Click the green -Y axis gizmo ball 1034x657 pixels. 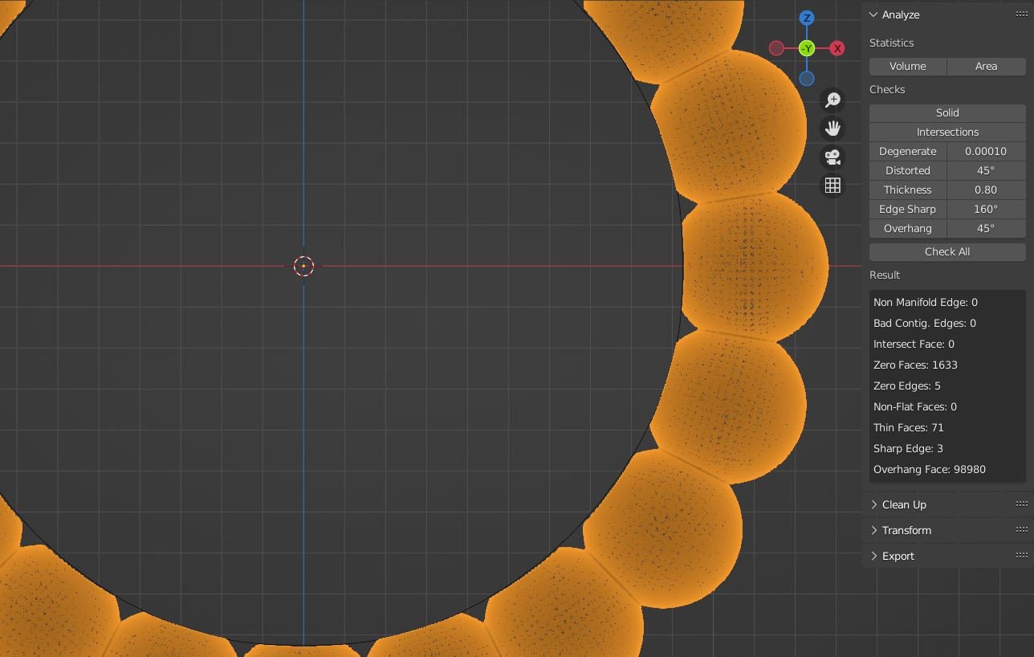pyautogui.click(x=807, y=48)
